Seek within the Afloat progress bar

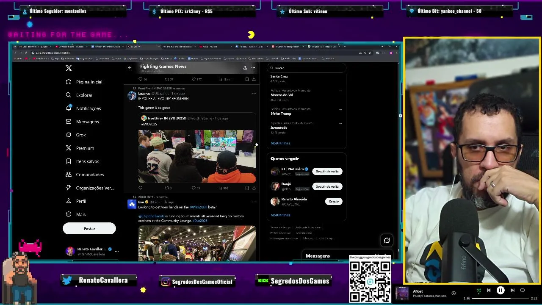(501, 298)
